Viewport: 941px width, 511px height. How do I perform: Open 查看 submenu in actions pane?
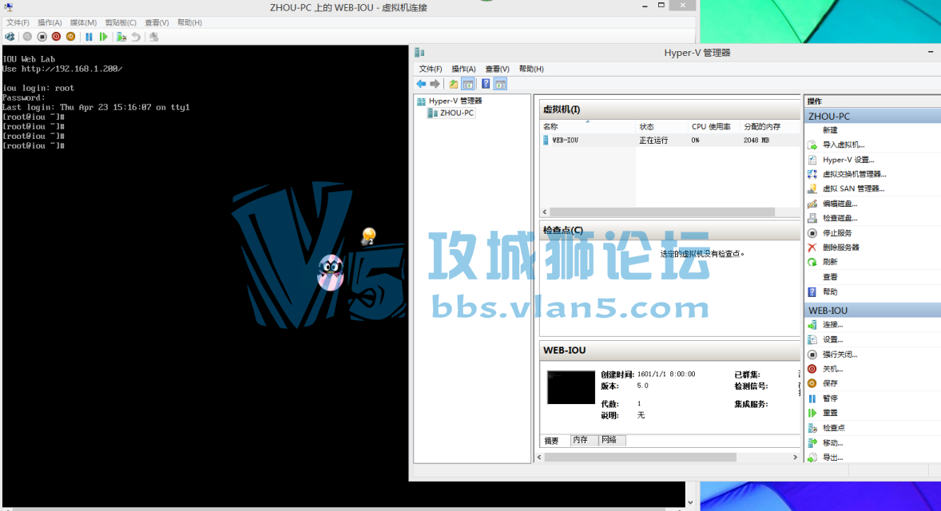830,277
